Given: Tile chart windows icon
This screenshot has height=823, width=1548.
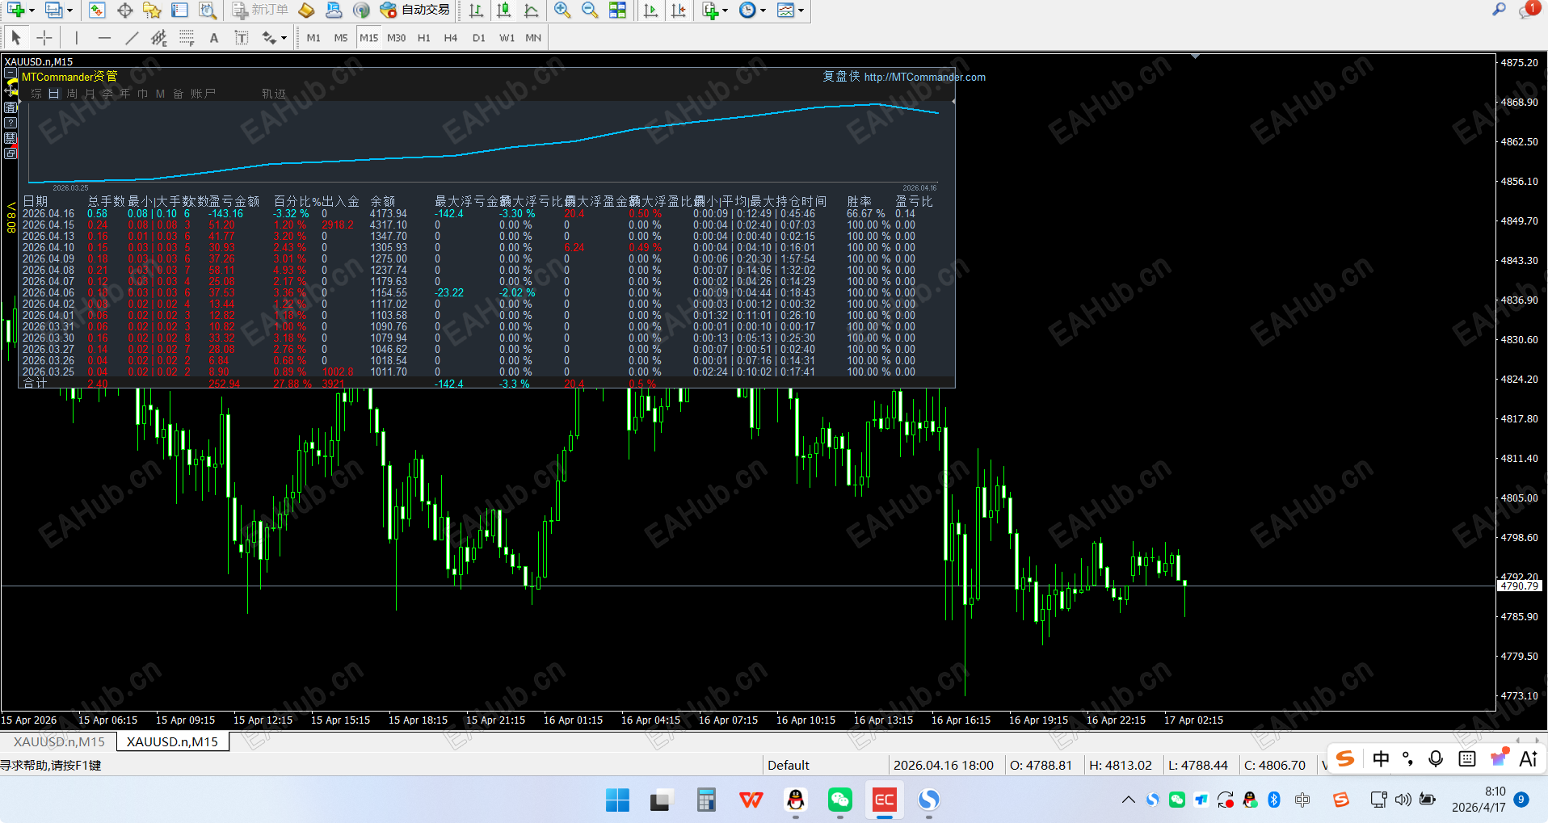Looking at the screenshot, I should [x=617, y=10].
